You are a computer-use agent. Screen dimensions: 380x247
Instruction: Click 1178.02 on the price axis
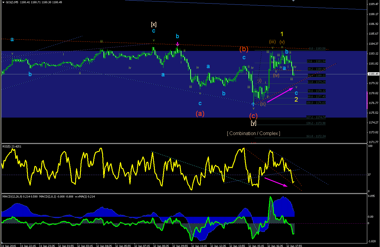[x=373, y=93]
